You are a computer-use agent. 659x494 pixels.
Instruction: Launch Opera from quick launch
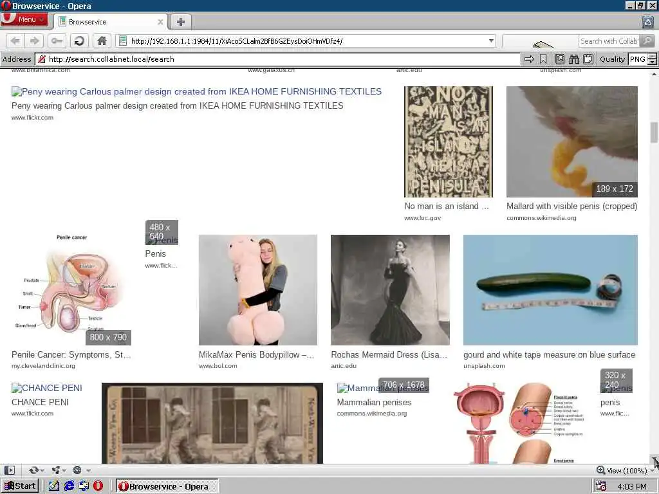tap(98, 486)
